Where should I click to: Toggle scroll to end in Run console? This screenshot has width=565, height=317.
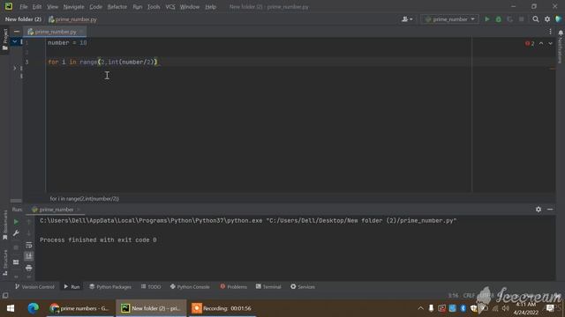point(29,256)
